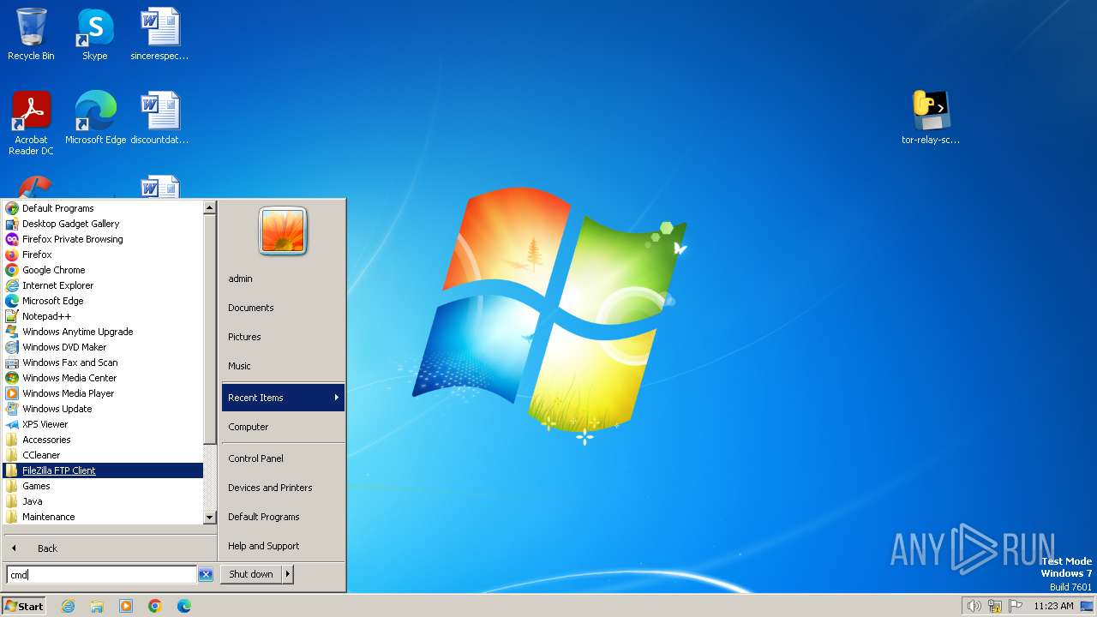Open the Shut down options arrow
The height and width of the screenshot is (617, 1097).
[x=288, y=574]
